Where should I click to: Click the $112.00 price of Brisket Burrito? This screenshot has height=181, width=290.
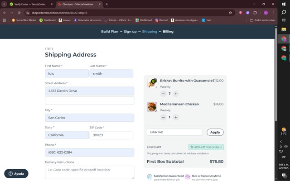click(218, 81)
